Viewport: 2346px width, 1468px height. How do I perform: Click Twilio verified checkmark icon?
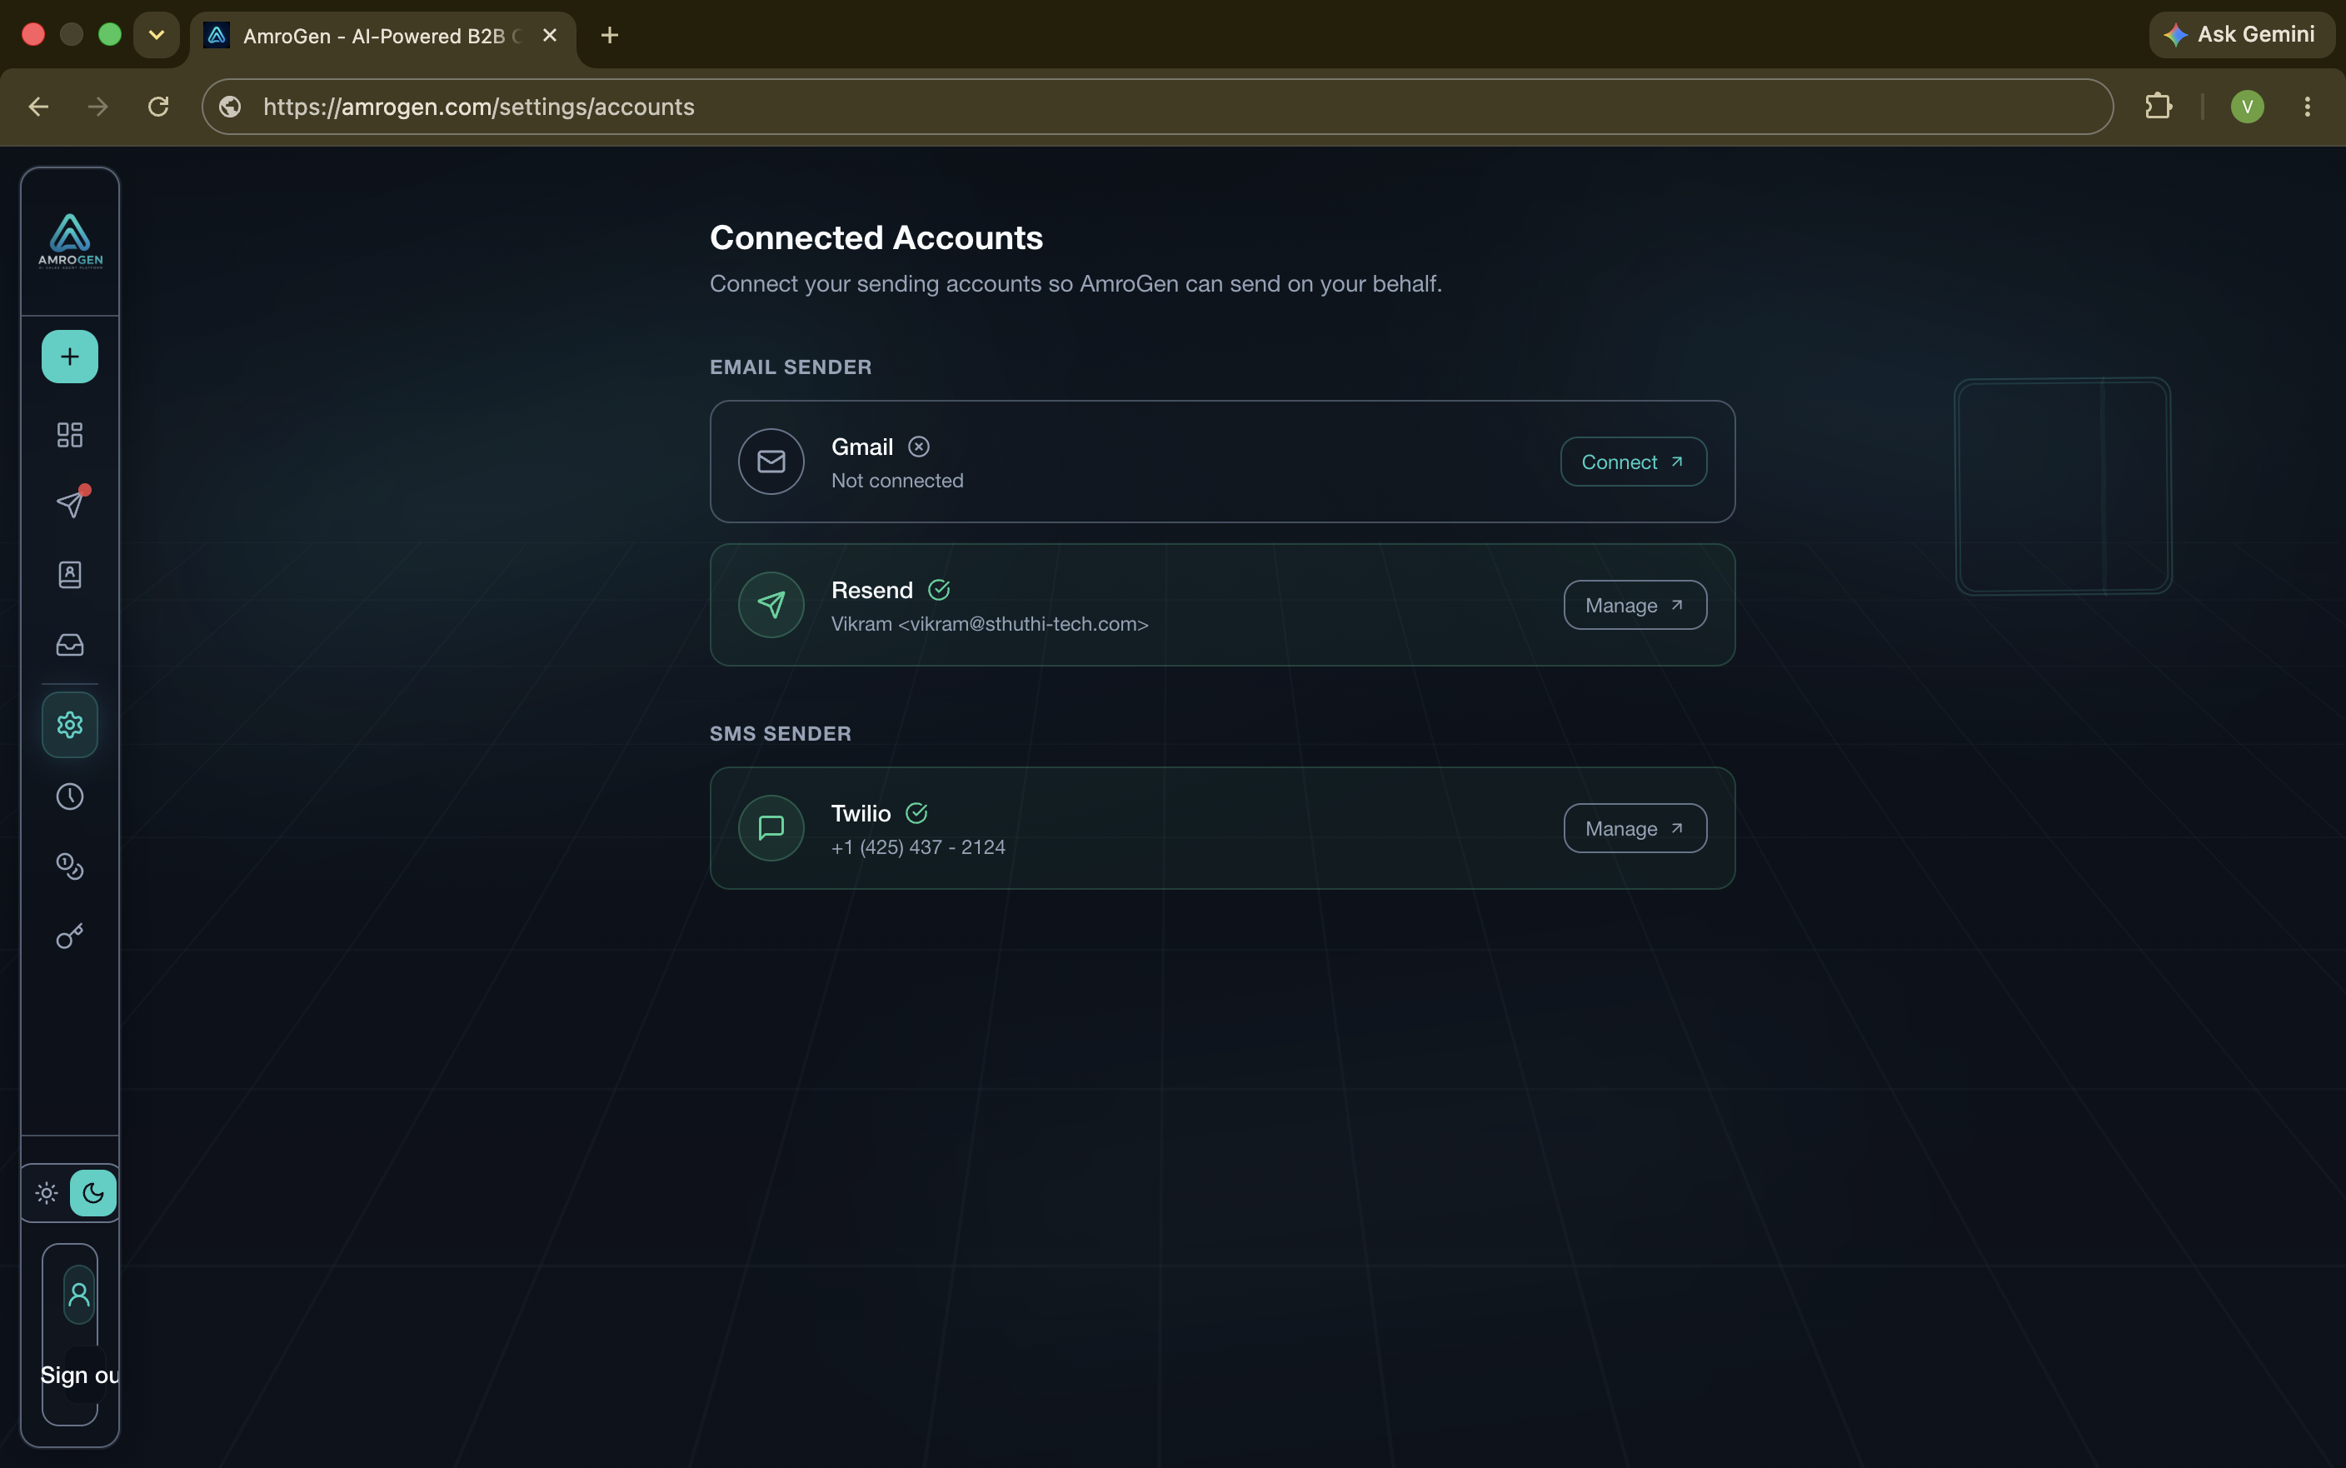pos(916,812)
